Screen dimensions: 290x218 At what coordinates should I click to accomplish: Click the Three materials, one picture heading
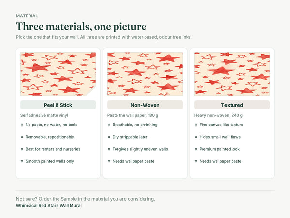tap(81, 26)
